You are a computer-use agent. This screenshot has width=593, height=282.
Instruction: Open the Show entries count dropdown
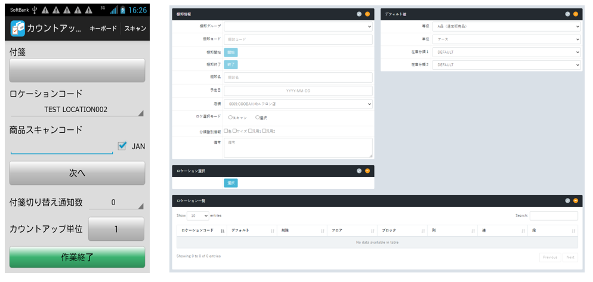coord(198,215)
